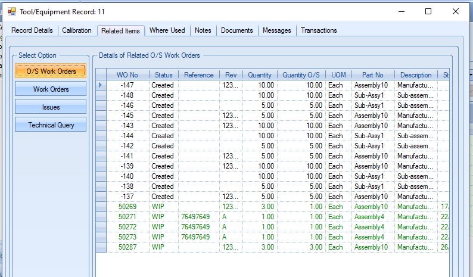Viewport: 473px width, 277px height.
Task: Switch to the Messages tab
Action: (x=276, y=30)
